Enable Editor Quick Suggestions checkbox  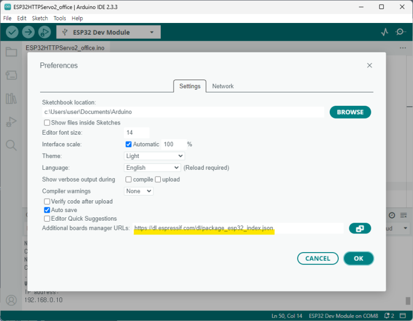(47, 218)
